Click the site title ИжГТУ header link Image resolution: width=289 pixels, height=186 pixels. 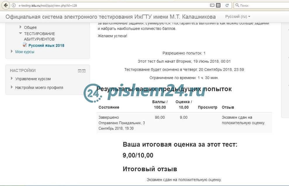click(x=110, y=17)
